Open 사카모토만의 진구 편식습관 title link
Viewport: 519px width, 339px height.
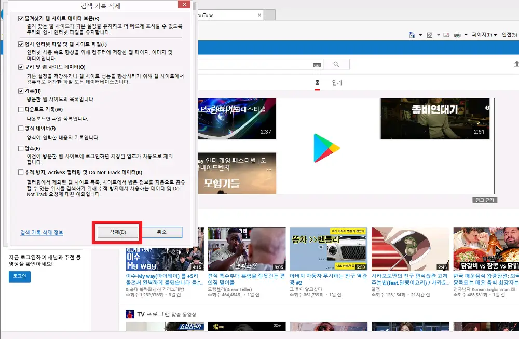click(x=410, y=279)
